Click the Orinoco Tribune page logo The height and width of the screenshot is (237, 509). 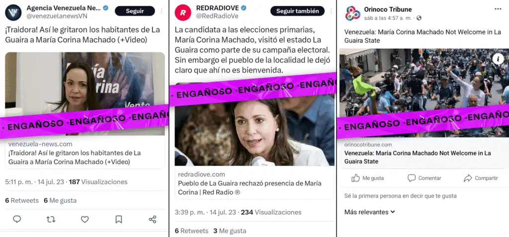click(352, 13)
